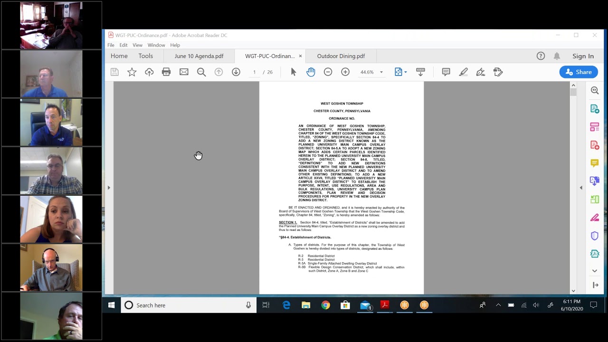The height and width of the screenshot is (342, 608).
Task: Switch to Outdoor Dining.pdf tab
Action: point(341,56)
